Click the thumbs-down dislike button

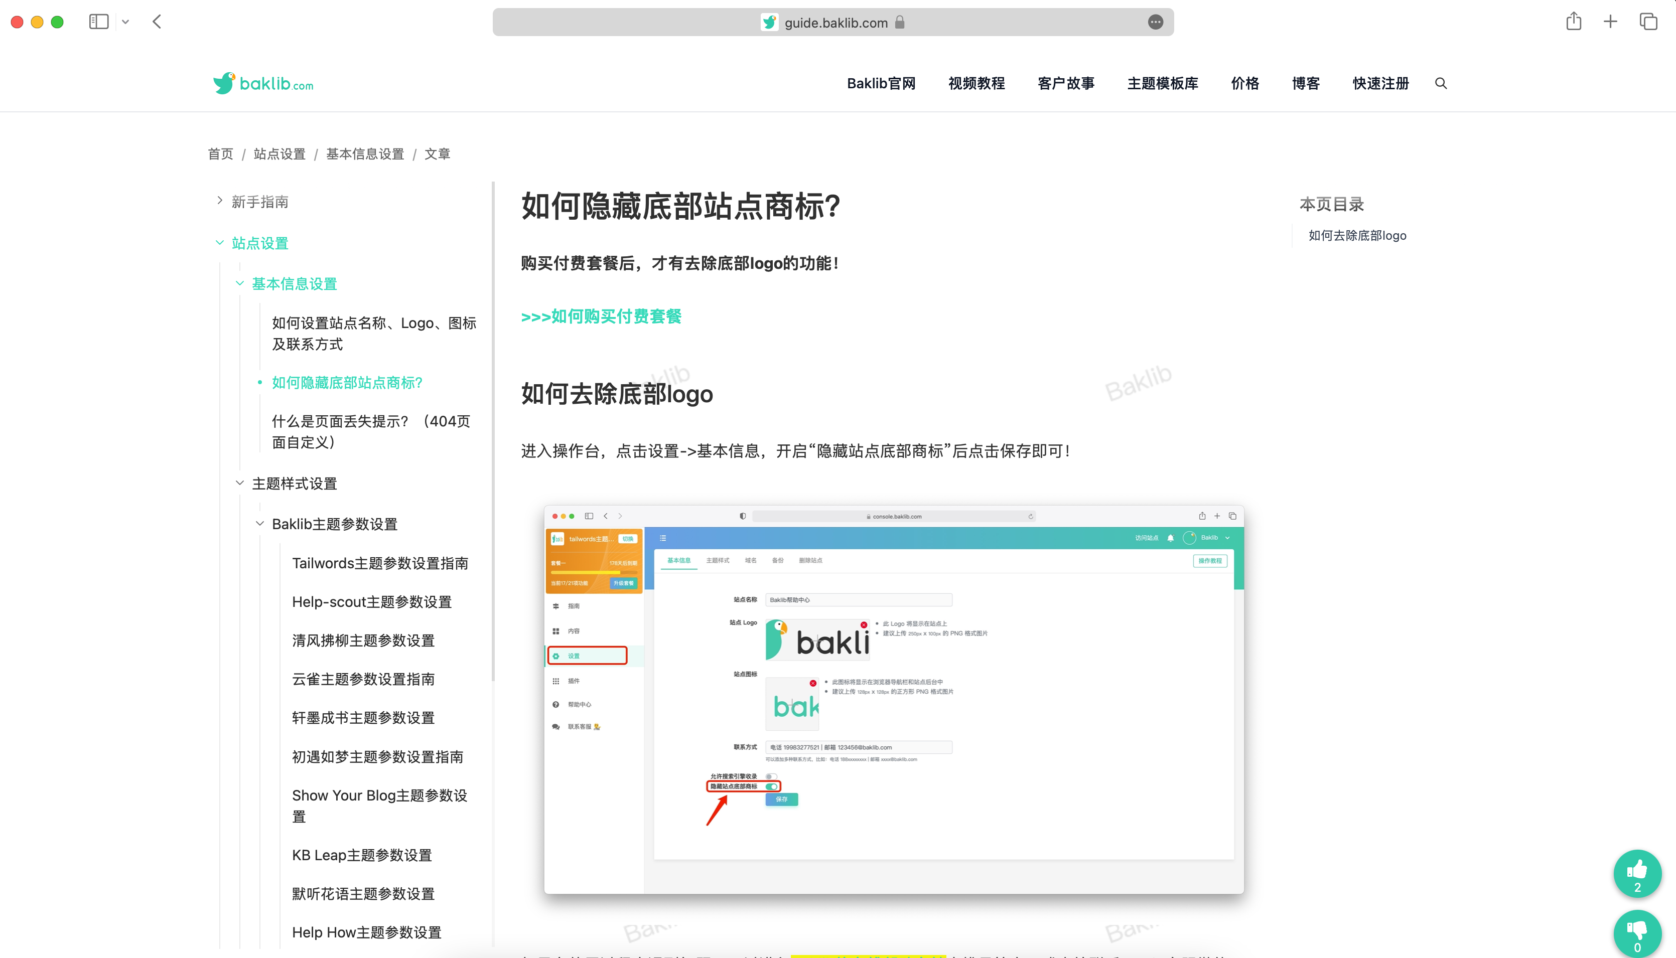pyautogui.click(x=1637, y=933)
